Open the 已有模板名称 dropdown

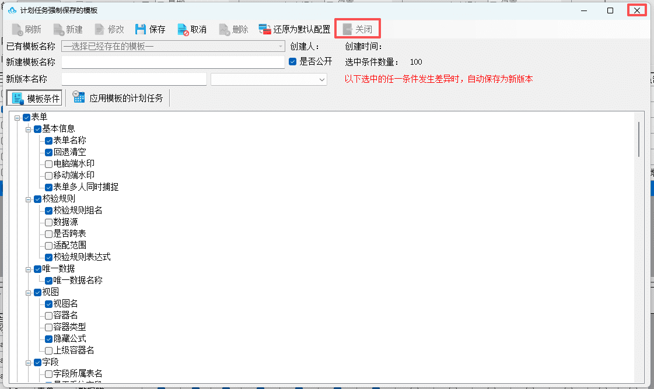click(173, 46)
